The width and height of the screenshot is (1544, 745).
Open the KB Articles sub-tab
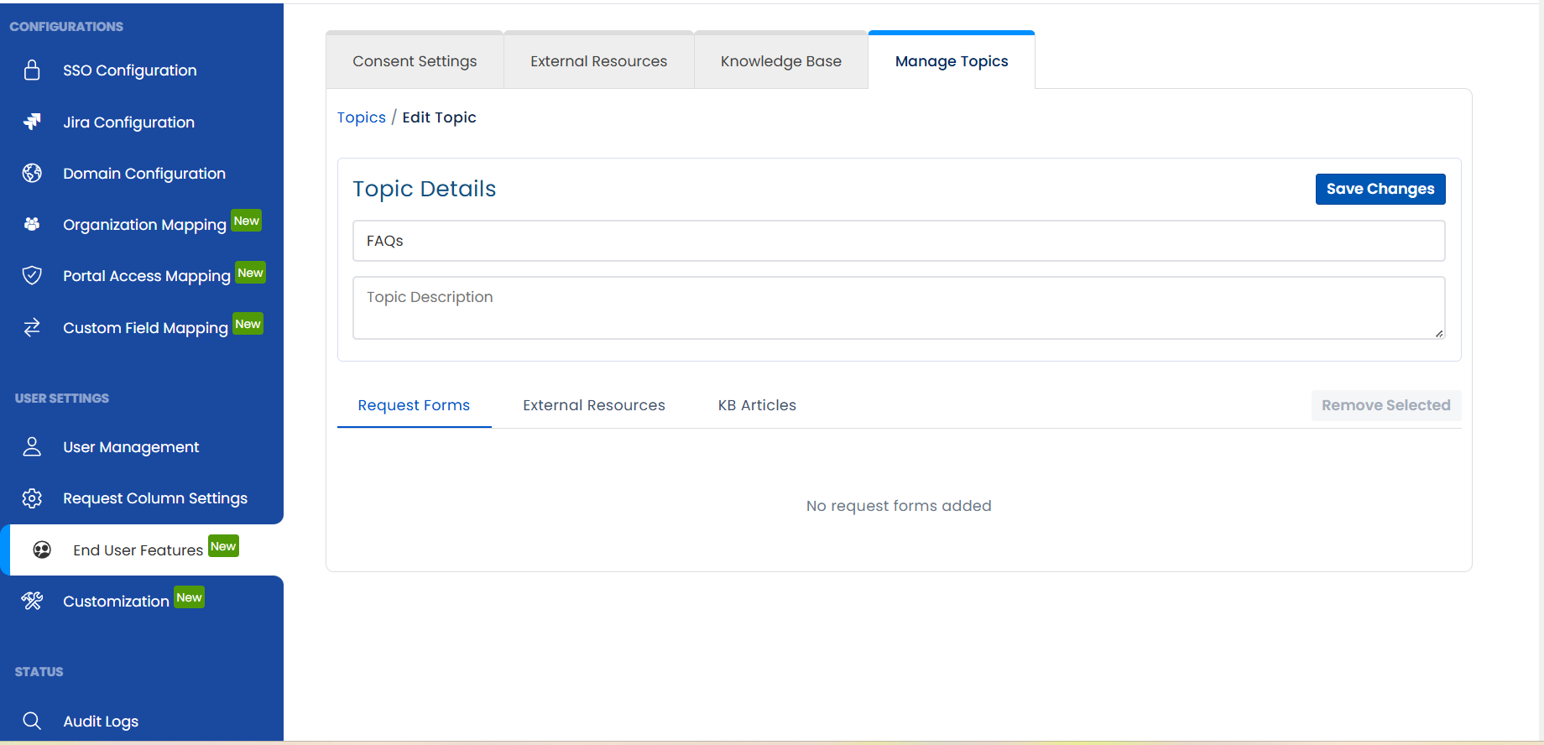pyautogui.click(x=757, y=405)
